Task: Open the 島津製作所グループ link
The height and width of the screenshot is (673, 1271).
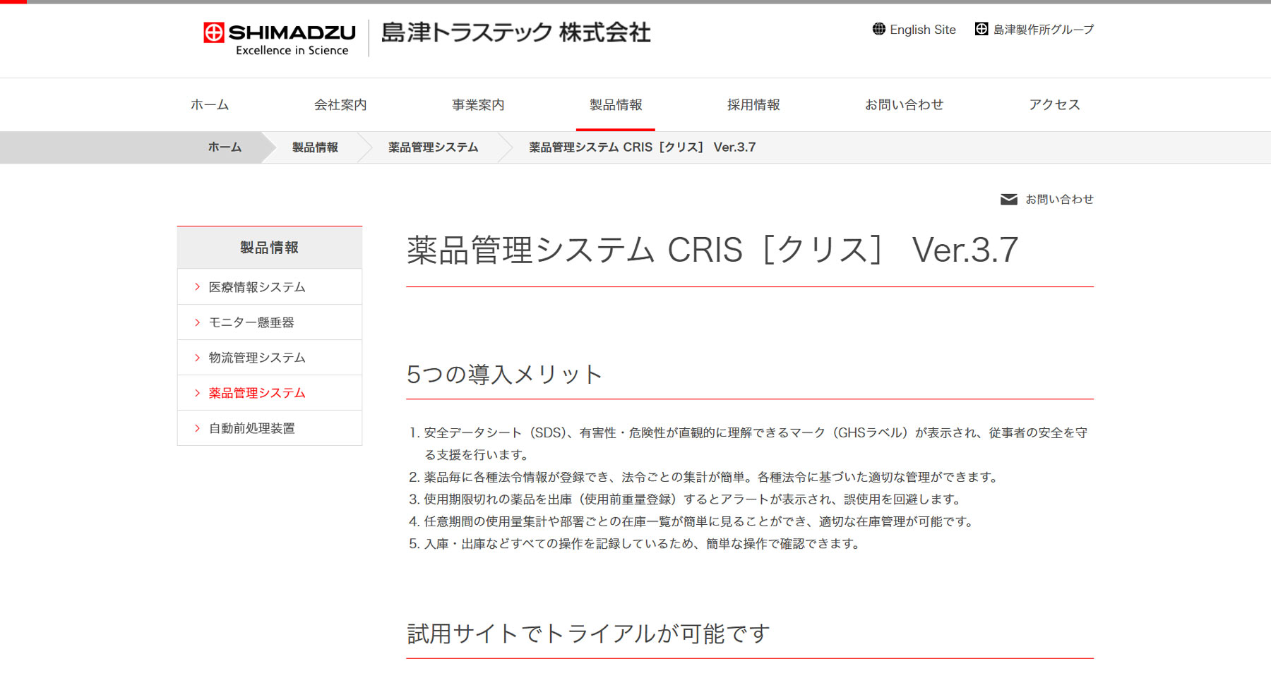Action: [x=1044, y=30]
